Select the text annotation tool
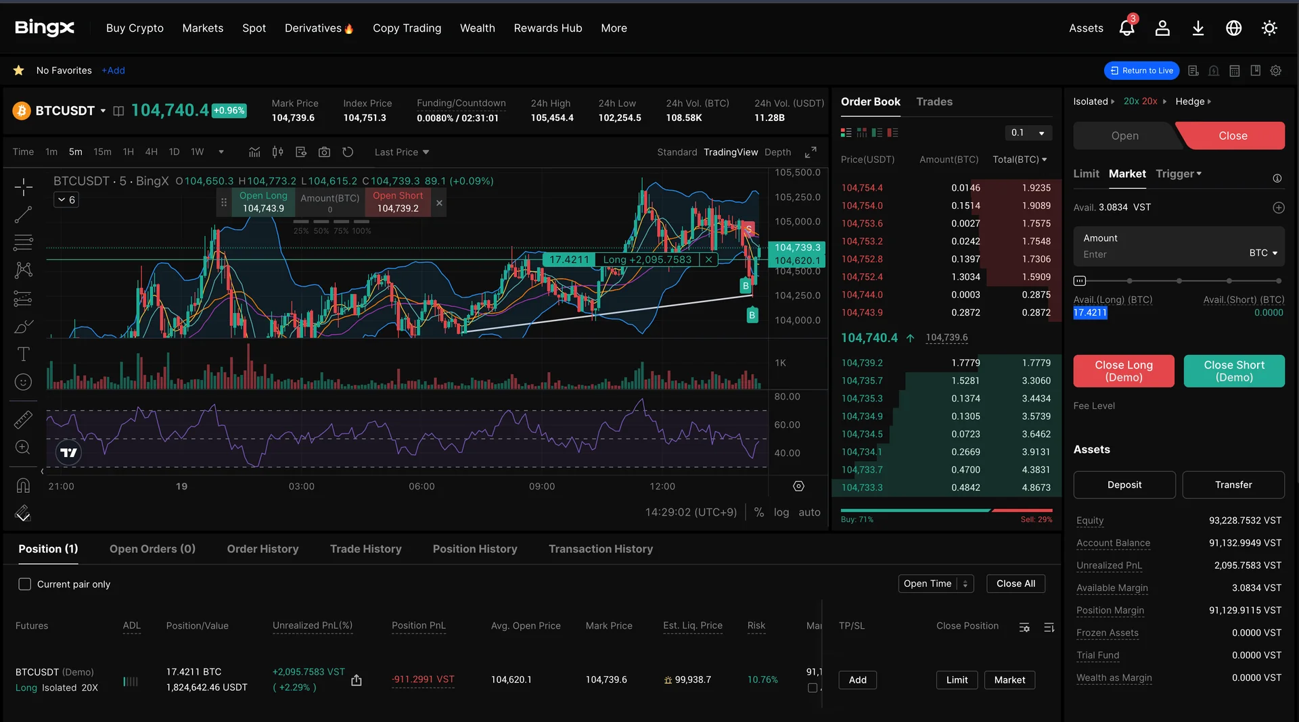Viewport: 1299px width, 722px height. [23, 354]
